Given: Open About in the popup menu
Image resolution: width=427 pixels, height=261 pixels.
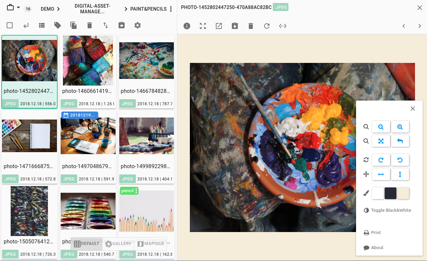Looking at the screenshot, I should pos(374,248).
